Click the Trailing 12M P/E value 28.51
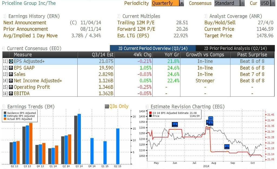 coord(182,23)
